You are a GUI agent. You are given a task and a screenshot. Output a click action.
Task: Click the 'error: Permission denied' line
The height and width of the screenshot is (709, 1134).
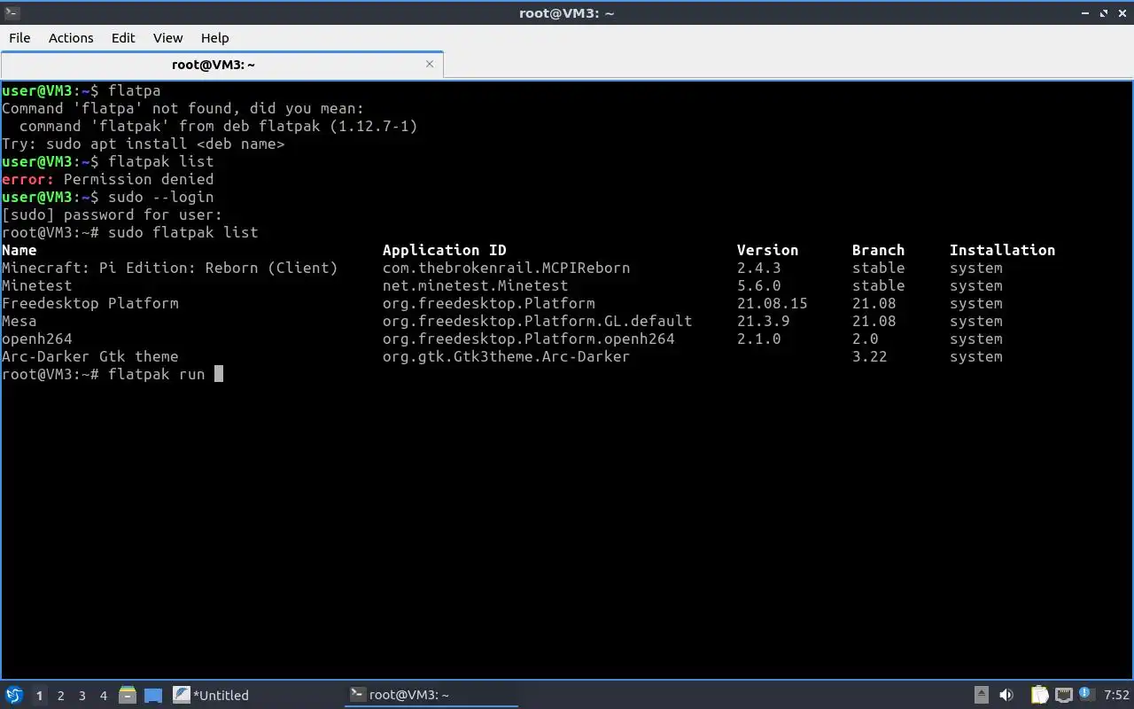(107, 179)
